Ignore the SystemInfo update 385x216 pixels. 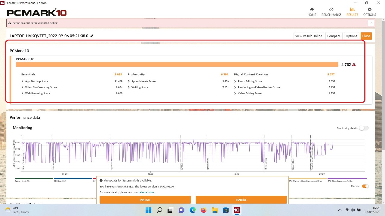point(241,200)
